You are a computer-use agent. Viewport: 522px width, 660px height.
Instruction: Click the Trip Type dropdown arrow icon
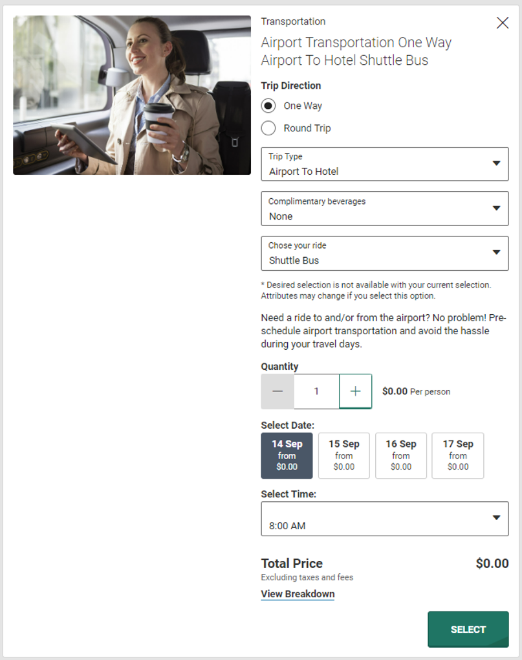point(496,163)
